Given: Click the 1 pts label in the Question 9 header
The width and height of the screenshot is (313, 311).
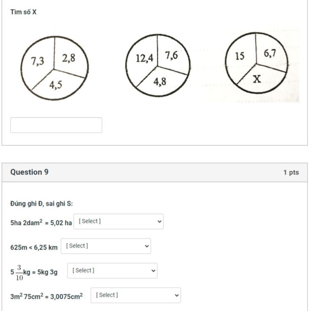Looking at the screenshot, I should (x=291, y=172).
